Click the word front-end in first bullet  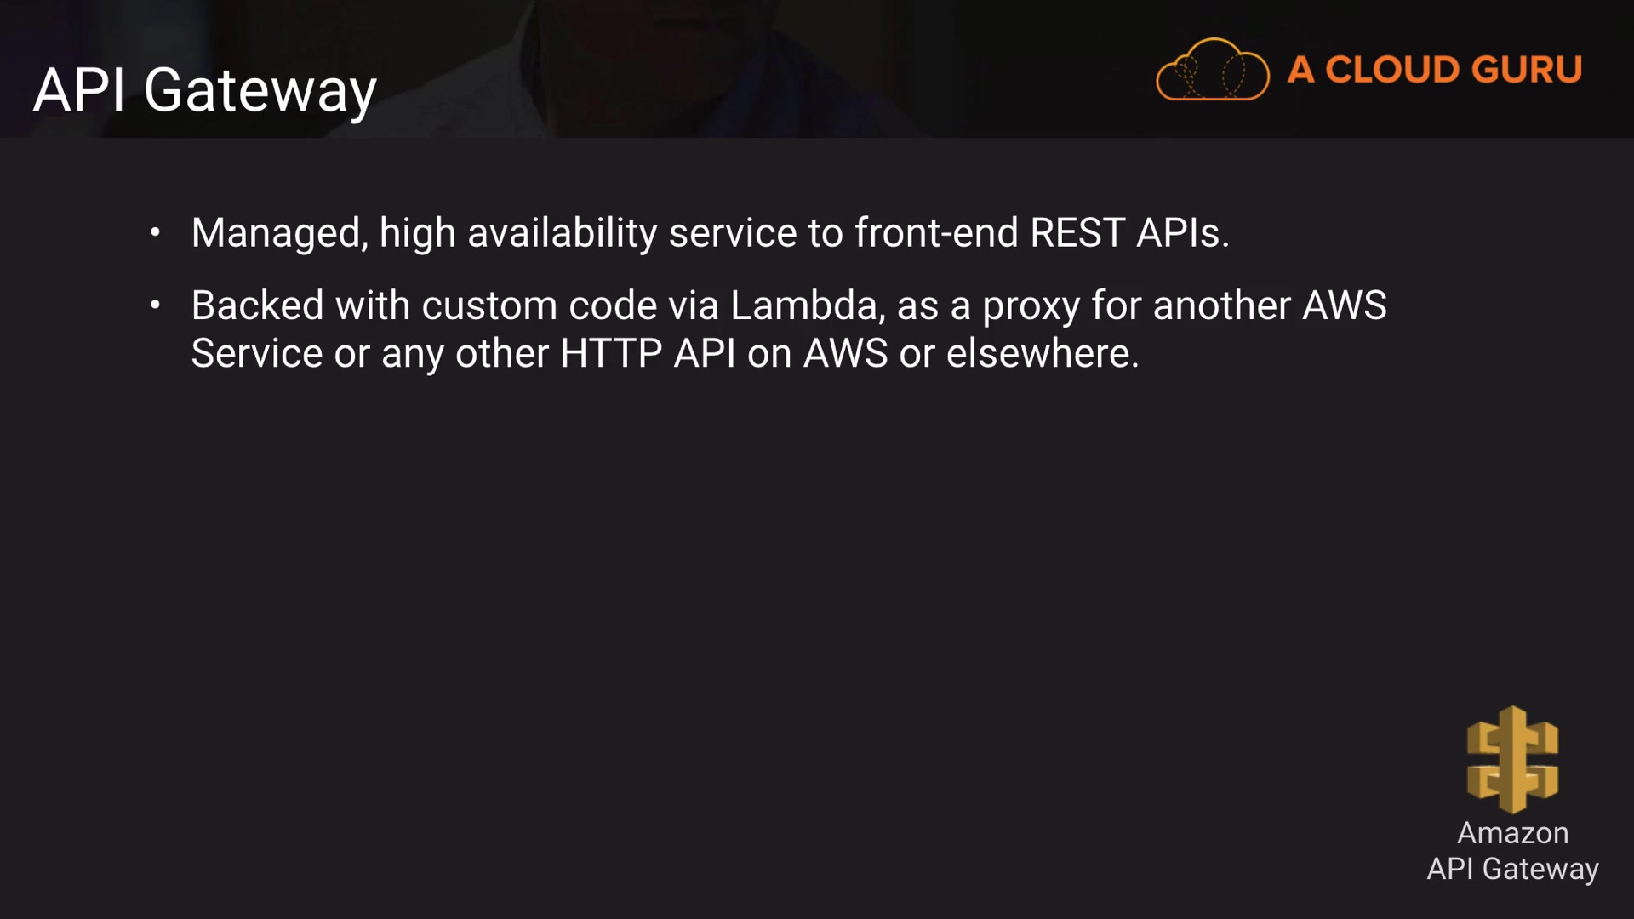[936, 233]
